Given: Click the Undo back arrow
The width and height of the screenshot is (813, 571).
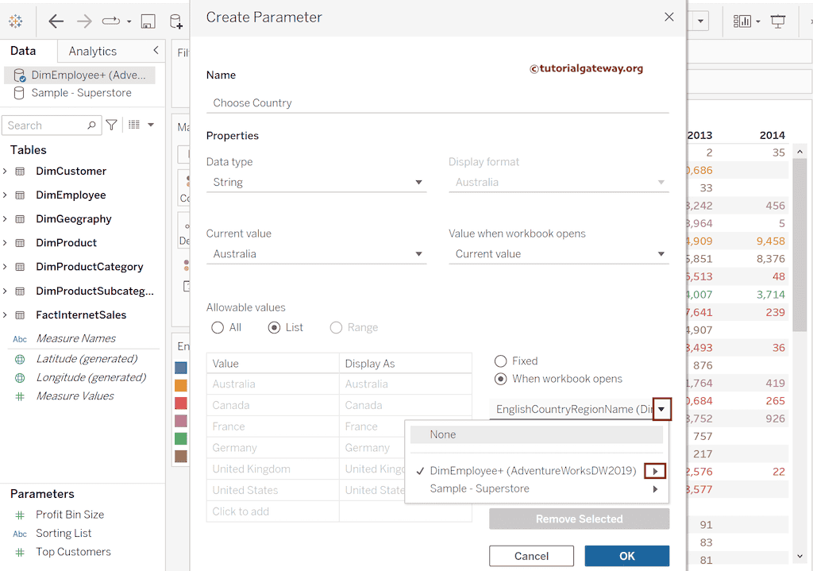Looking at the screenshot, I should pyautogui.click(x=56, y=21).
